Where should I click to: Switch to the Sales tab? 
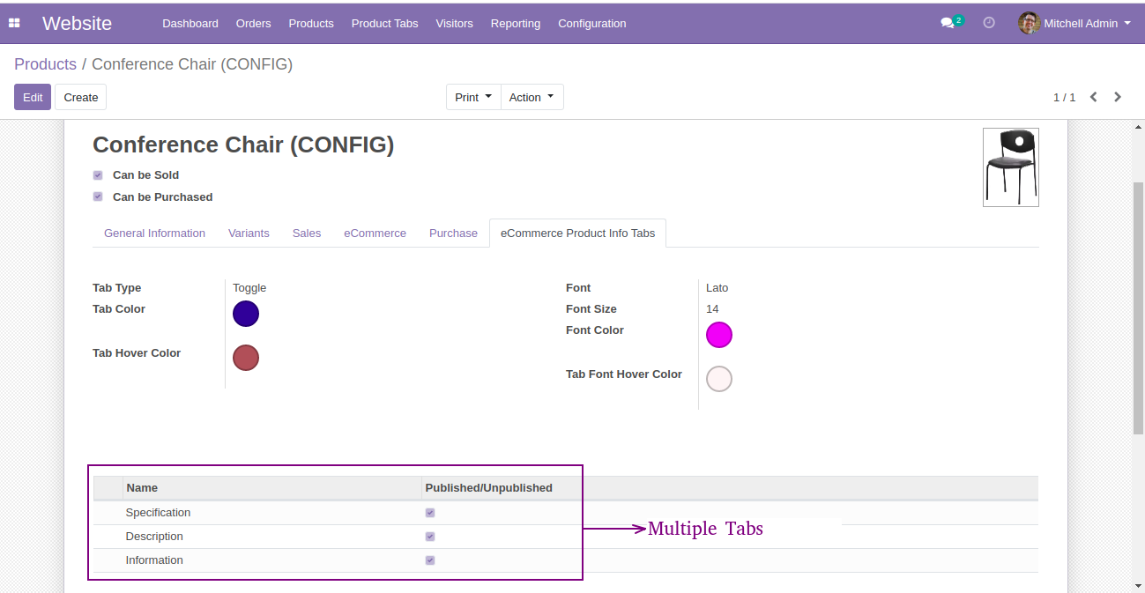point(307,233)
